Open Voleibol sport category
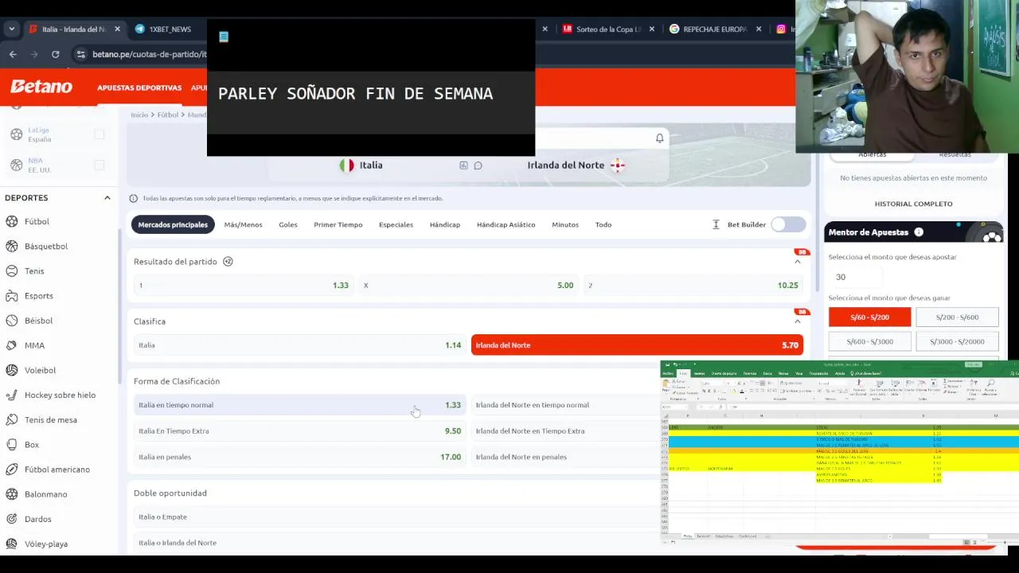This screenshot has height=573, width=1019. click(40, 370)
